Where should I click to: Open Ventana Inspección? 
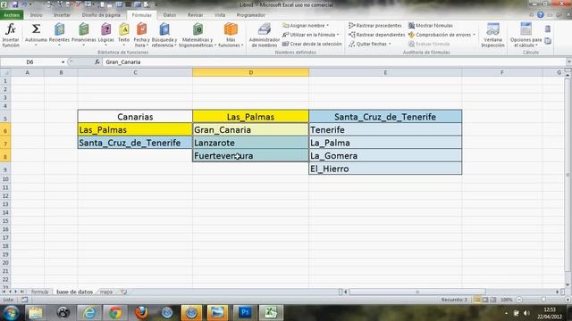[x=492, y=35]
